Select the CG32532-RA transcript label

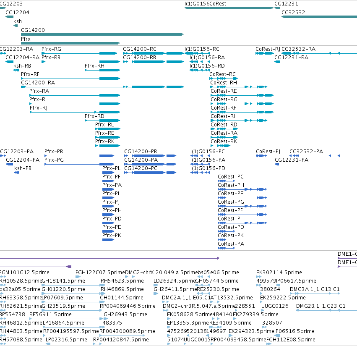click(x=299, y=49)
